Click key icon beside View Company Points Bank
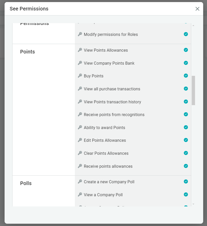Image resolution: width=207 pixels, height=226 pixels. (80, 63)
